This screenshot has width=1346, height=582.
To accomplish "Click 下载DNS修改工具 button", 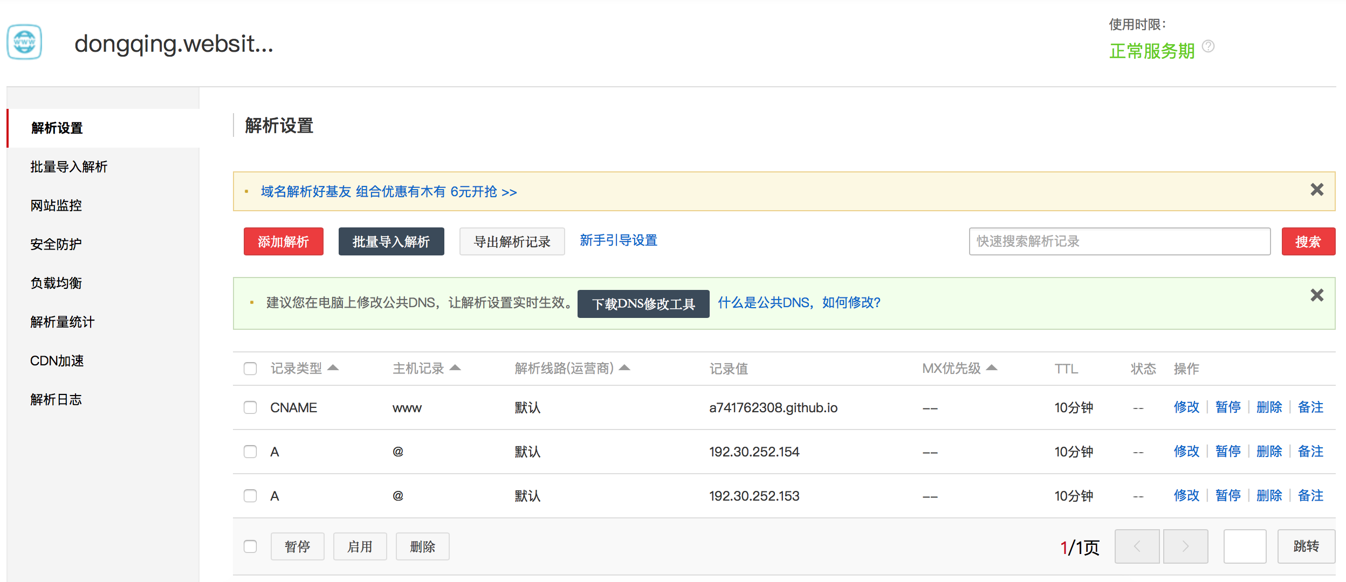I will [x=643, y=304].
